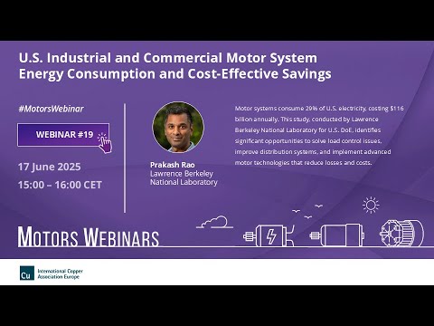Screen dimensions: 434x326
Task: Click the Prakash Rao speaker name
Action: pyautogui.click(x=173, y=165)
